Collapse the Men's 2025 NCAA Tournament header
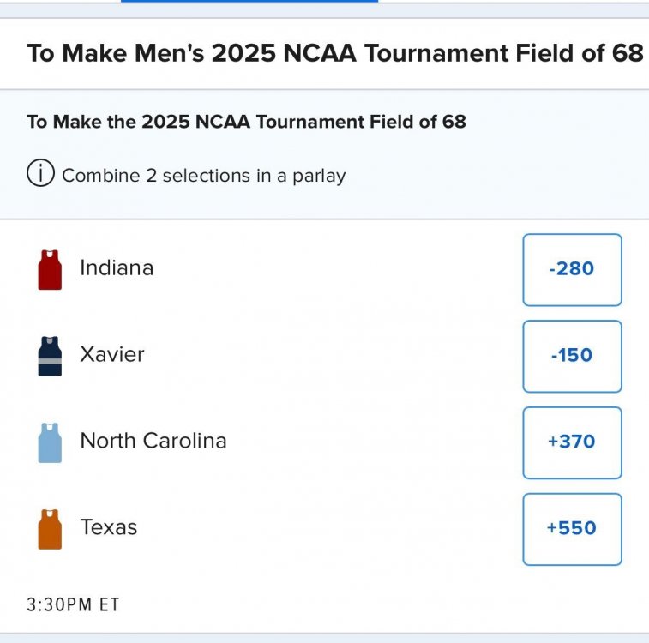Viewport: 649px width, 643px height. [x=335, y=53]
